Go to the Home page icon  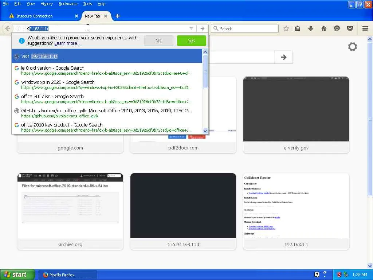point(323,28)
